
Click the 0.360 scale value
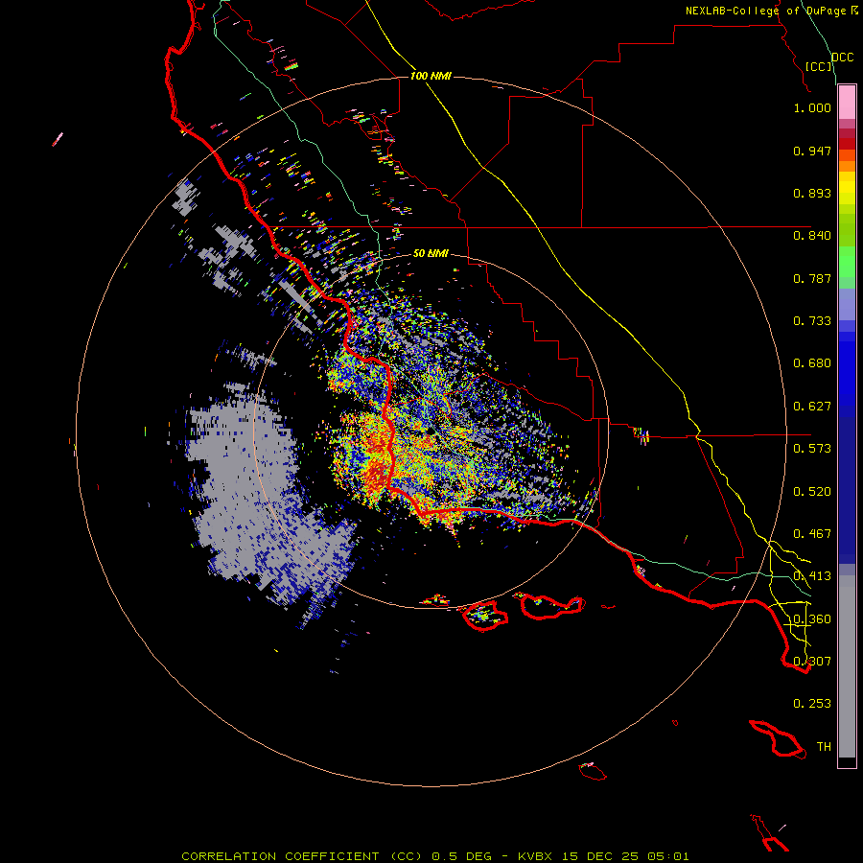[812, 619]
